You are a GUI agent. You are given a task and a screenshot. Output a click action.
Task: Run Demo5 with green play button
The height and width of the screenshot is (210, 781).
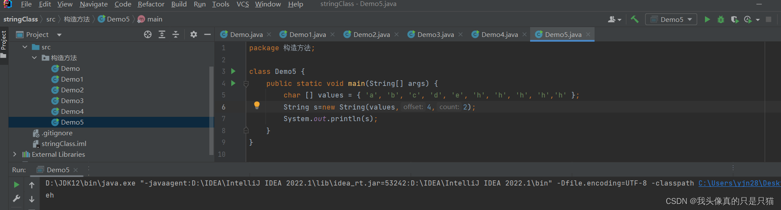707,19
